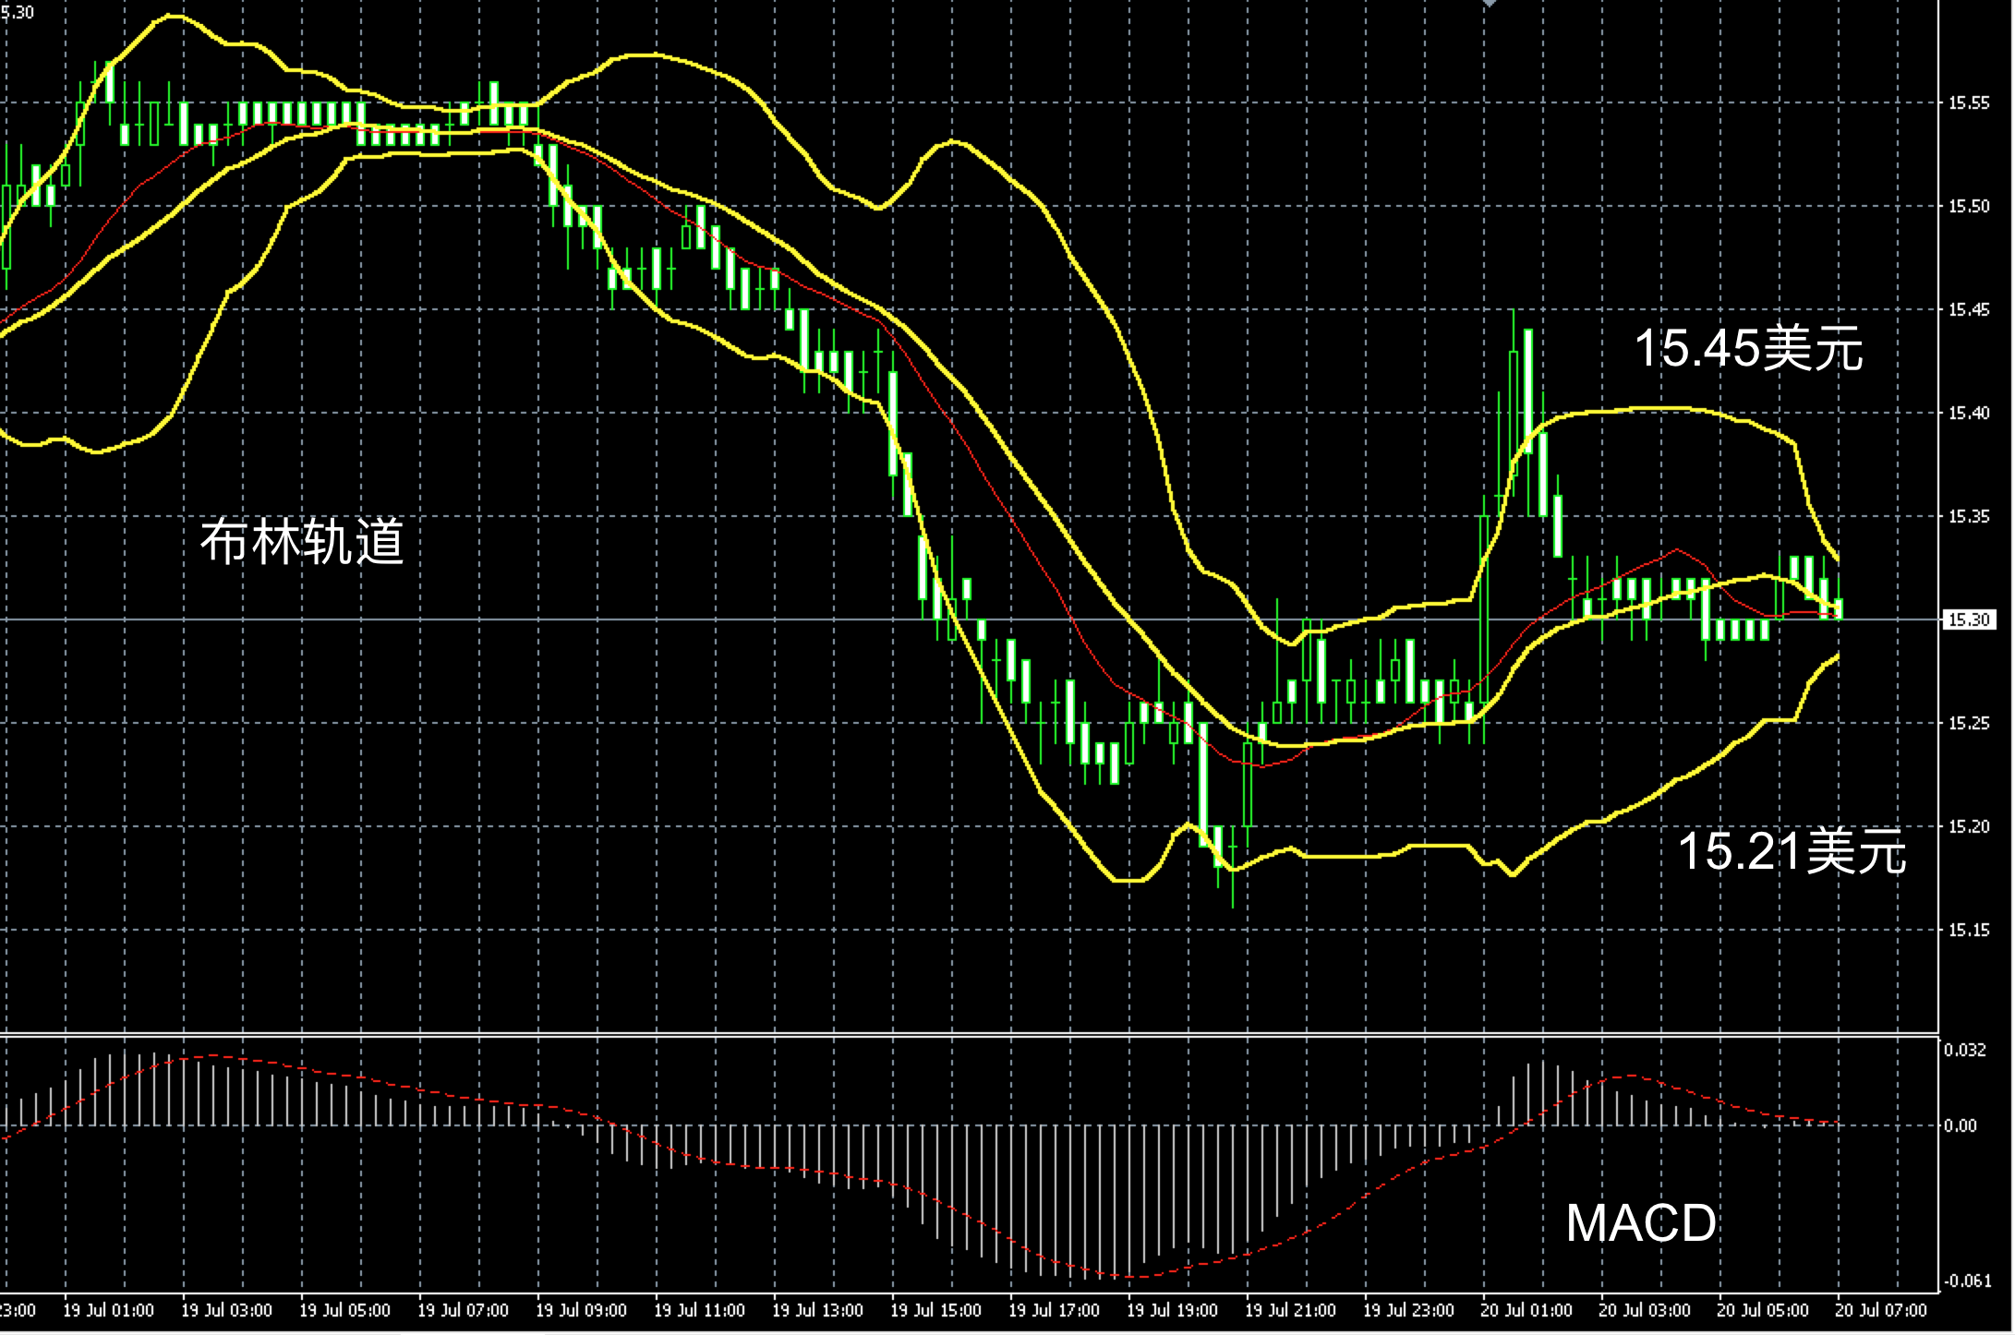
Task: Click the 20 Jul 07:00 time label
Action: tap(1881, 1310)
